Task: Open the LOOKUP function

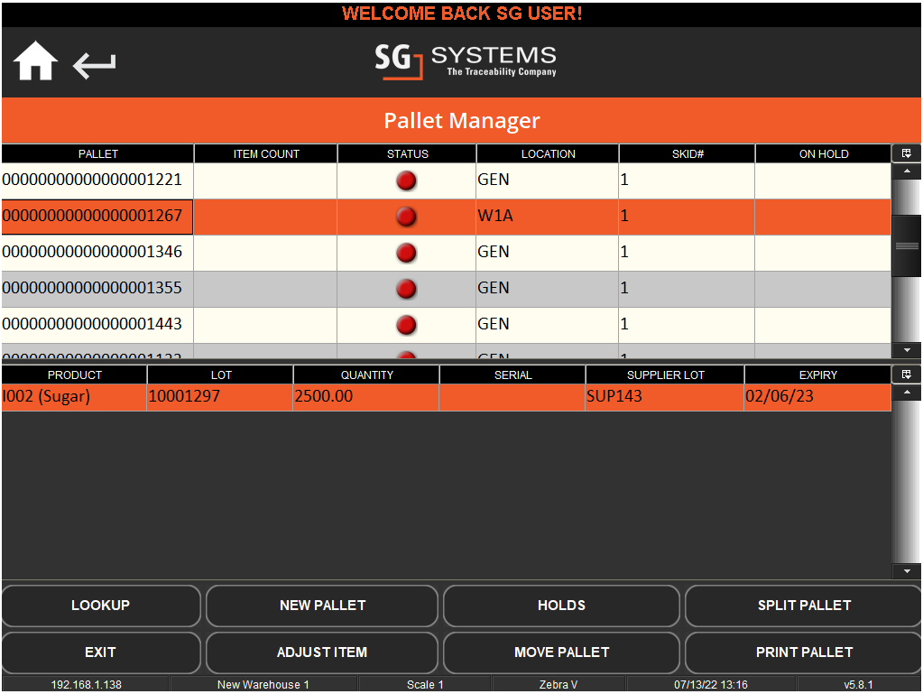Action: (x=101, y=606)
